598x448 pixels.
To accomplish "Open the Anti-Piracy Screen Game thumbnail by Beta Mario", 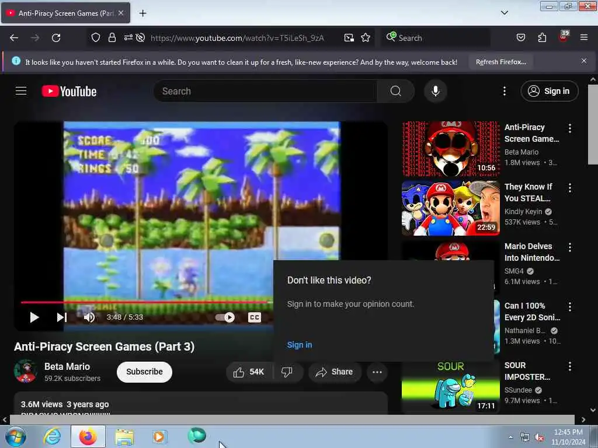I will click(x=451, y=149).
